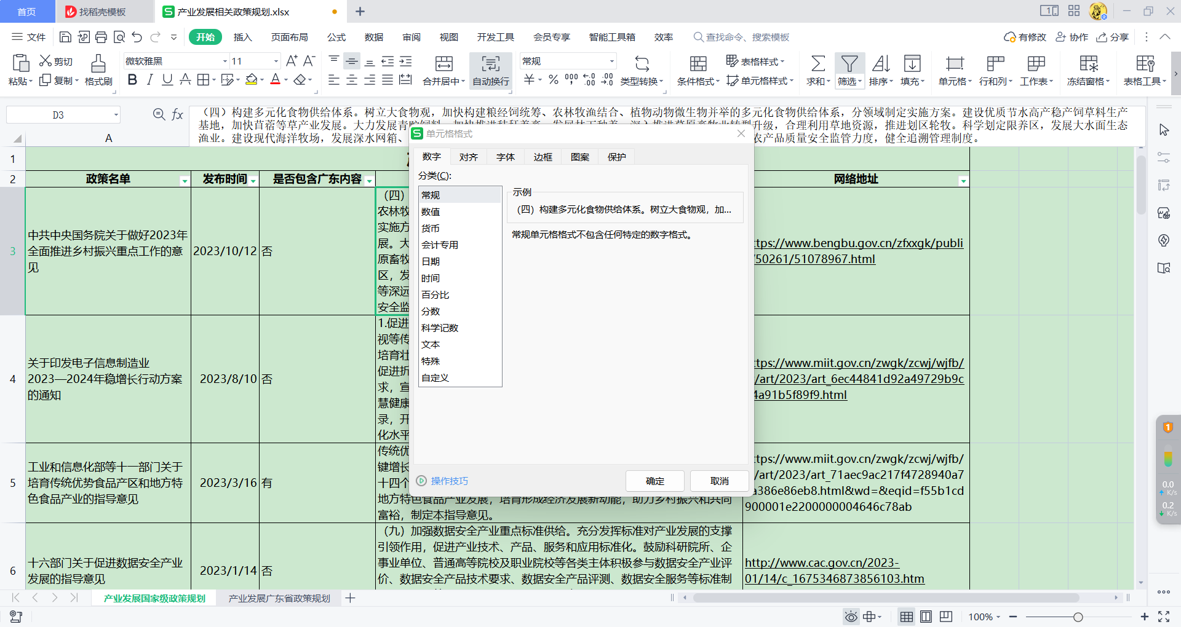Switch to 保护 tab in cell format dialog

[x=617, y=157]
